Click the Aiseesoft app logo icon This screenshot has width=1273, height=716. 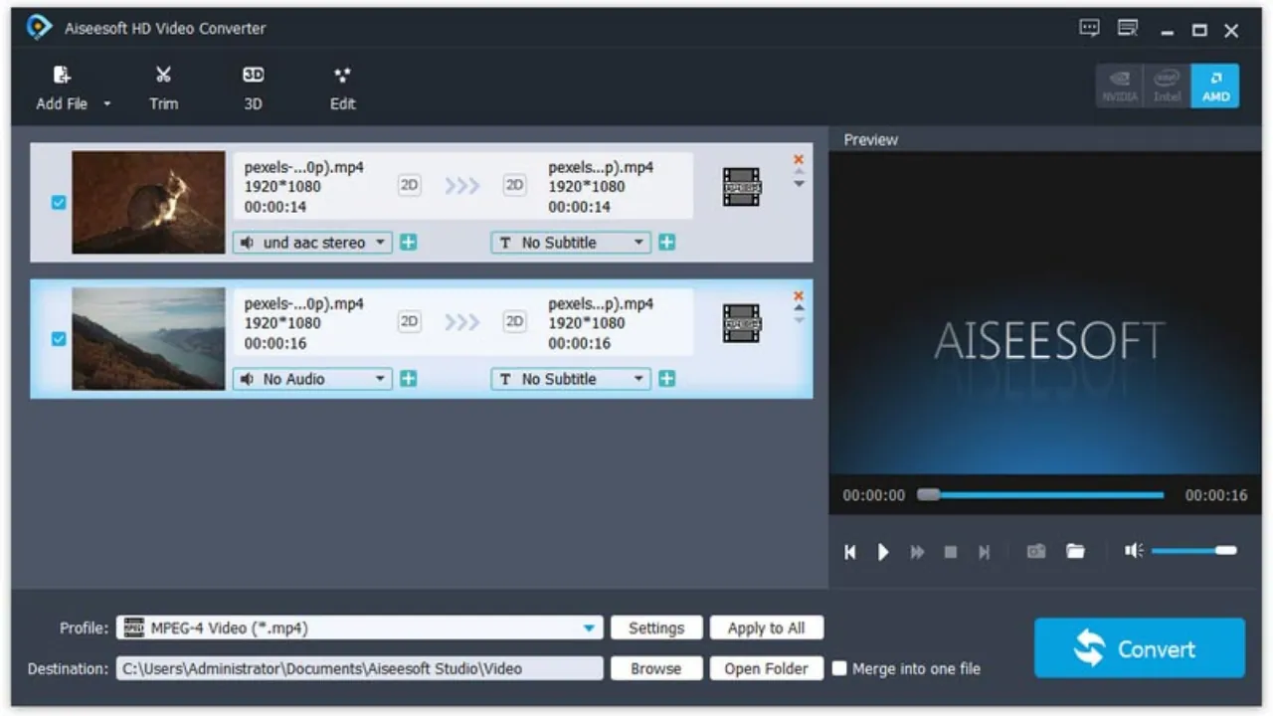[39, 28]
